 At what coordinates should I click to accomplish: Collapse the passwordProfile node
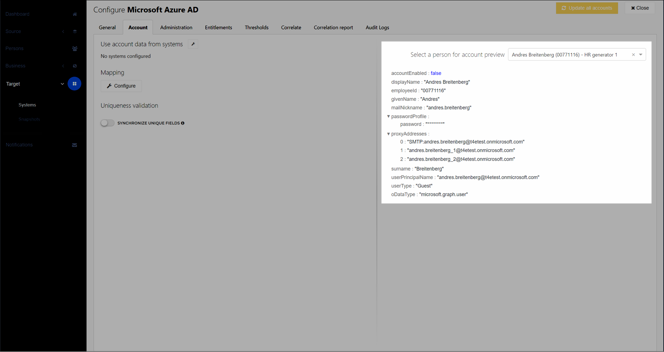(388, 116)
